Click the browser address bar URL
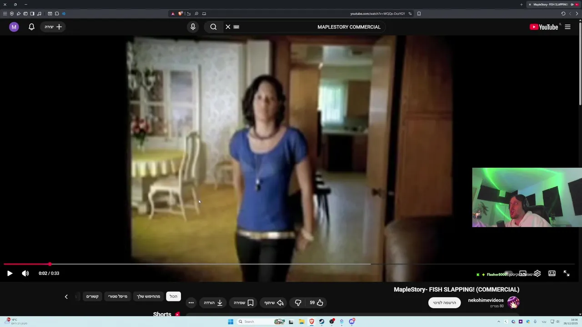 coord(377,14)
